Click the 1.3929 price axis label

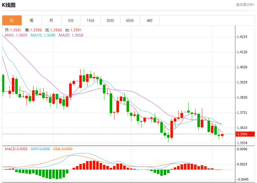click(x=242, y=82)
